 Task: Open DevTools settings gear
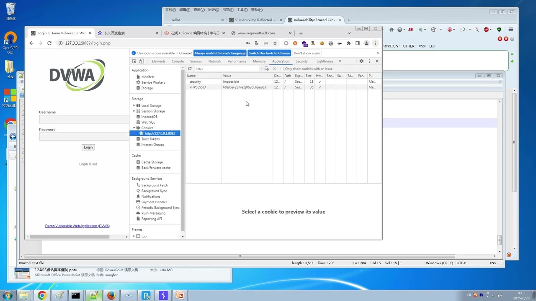point(361,61)
